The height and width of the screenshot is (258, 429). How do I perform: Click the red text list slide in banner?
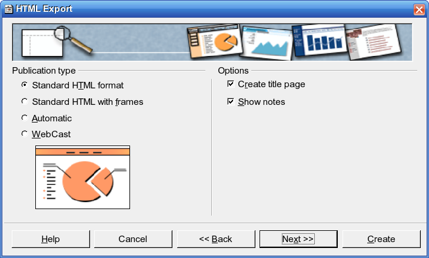click(x=373, y=41)
